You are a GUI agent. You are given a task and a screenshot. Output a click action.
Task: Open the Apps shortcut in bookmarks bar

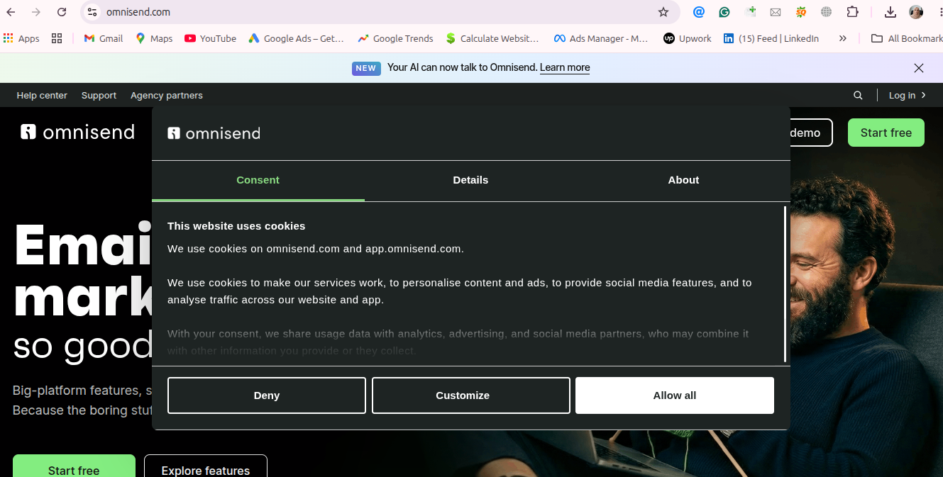click(21, 38)
